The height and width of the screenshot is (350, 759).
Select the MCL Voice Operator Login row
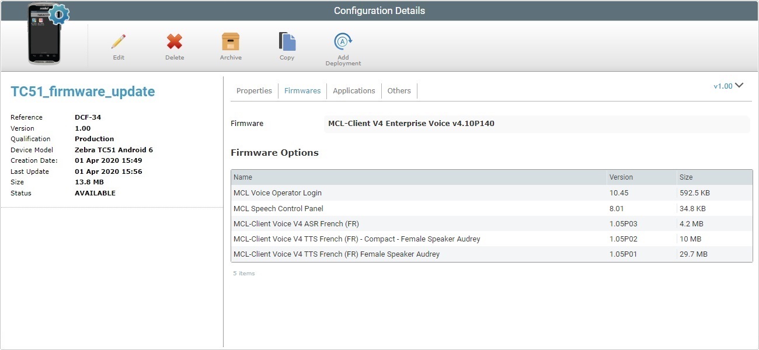409,192
